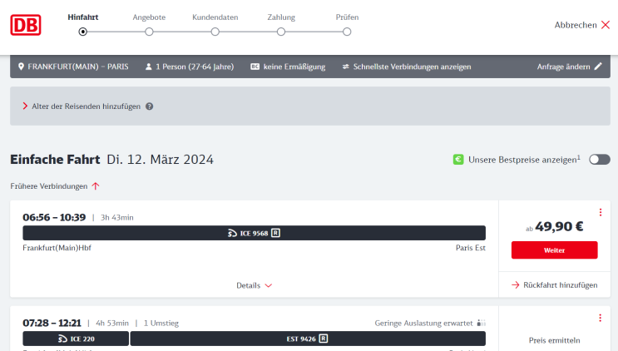Click the occupancy indicator icon

[x=482, y=323]
